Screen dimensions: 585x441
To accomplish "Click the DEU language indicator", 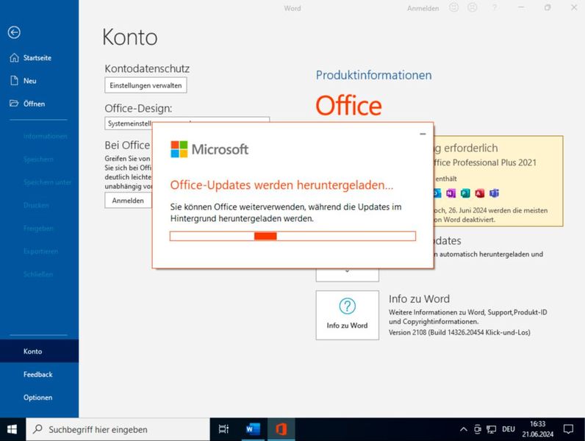I will pyautogui.click(x=509, y=429).
